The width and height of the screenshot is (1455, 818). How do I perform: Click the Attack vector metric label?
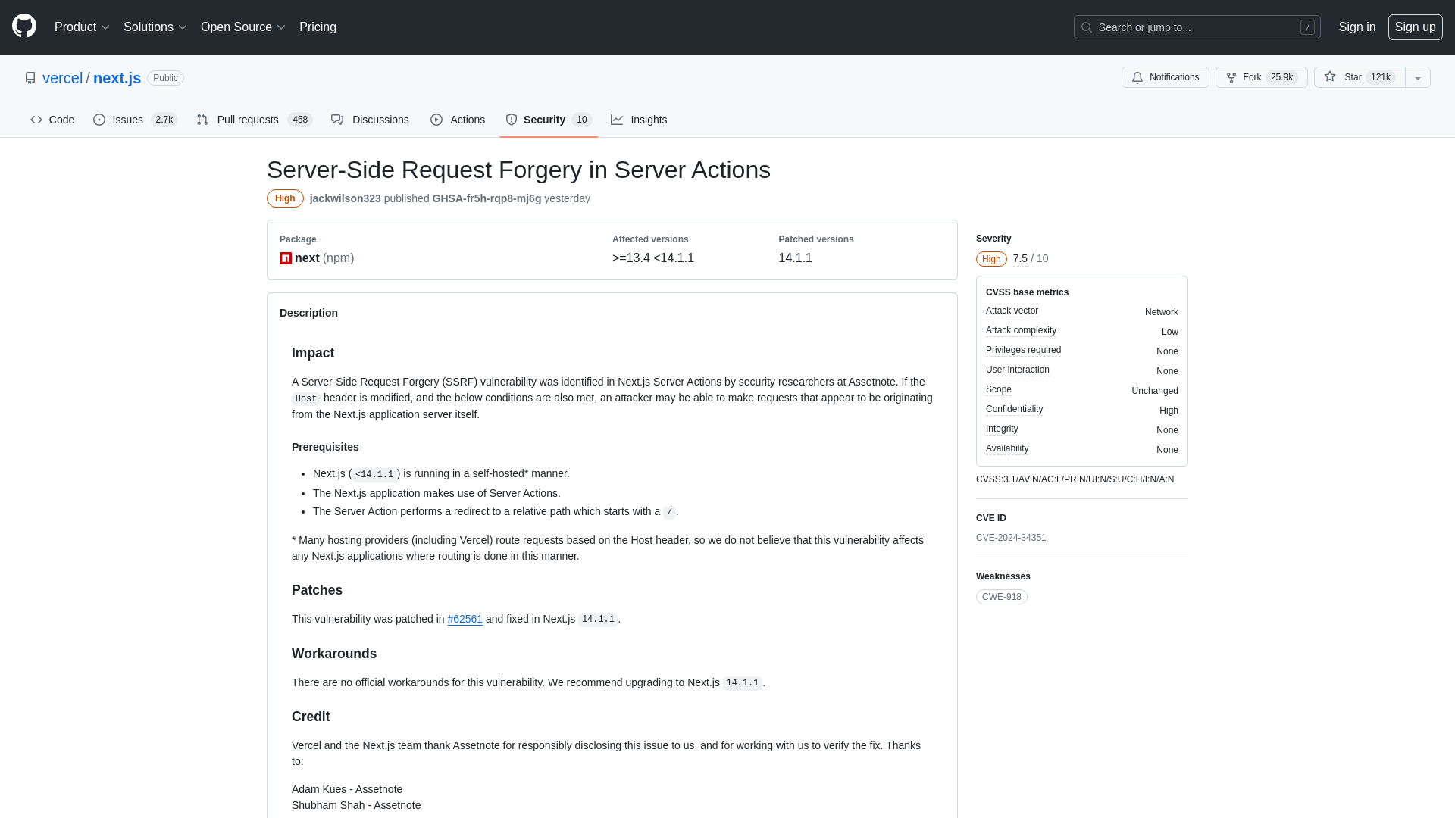point(1012,311)
